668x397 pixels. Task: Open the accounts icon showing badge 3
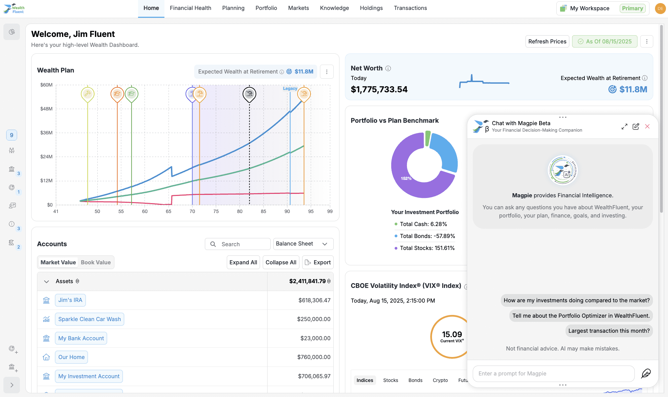(12, 169)
